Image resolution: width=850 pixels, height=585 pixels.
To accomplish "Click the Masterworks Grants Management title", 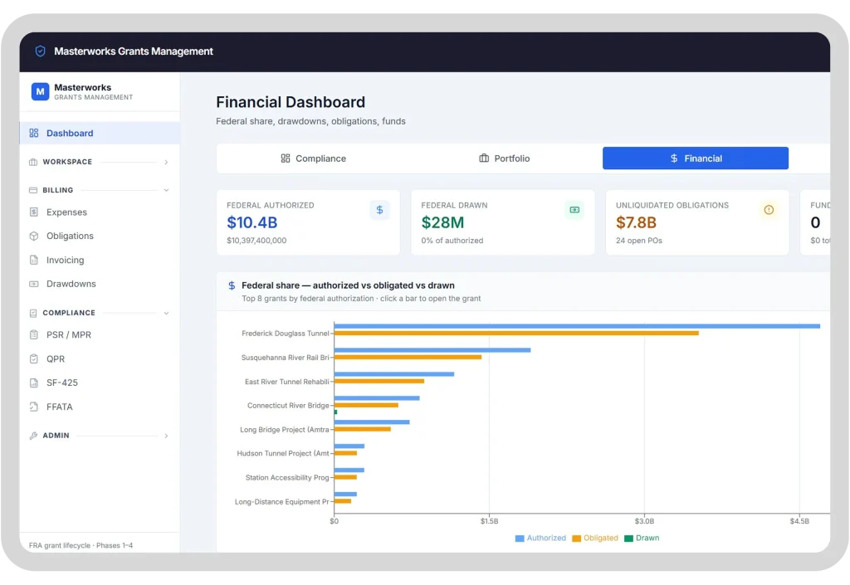I will 134,51.
